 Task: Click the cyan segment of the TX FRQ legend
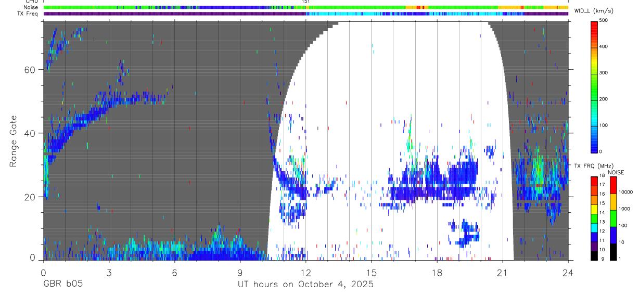click(x=594, y=228)
